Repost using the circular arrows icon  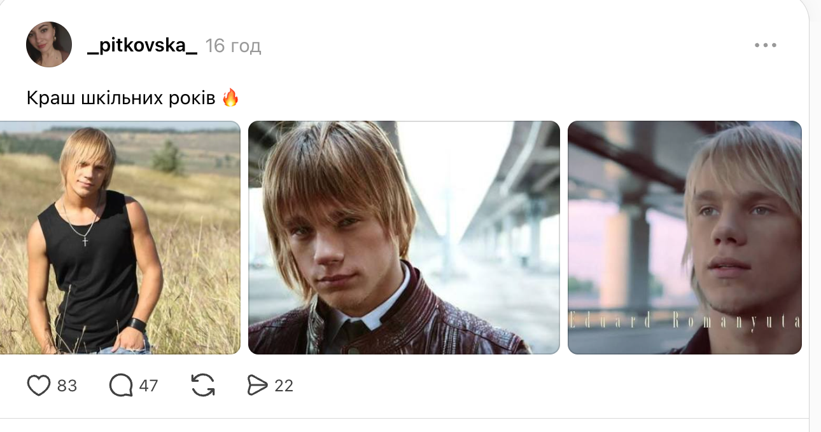[x=203, y=386]
